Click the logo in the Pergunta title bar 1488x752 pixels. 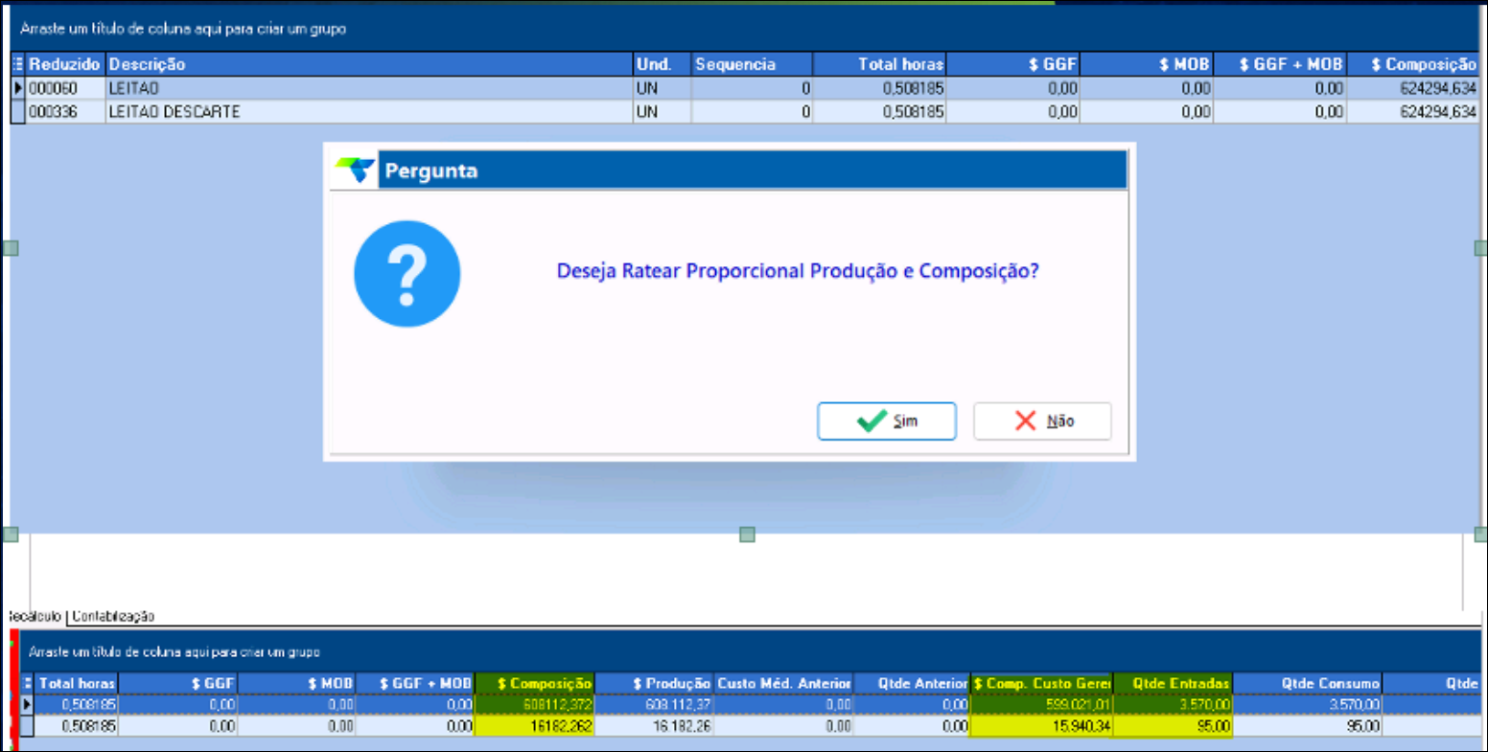pos(354,171)
